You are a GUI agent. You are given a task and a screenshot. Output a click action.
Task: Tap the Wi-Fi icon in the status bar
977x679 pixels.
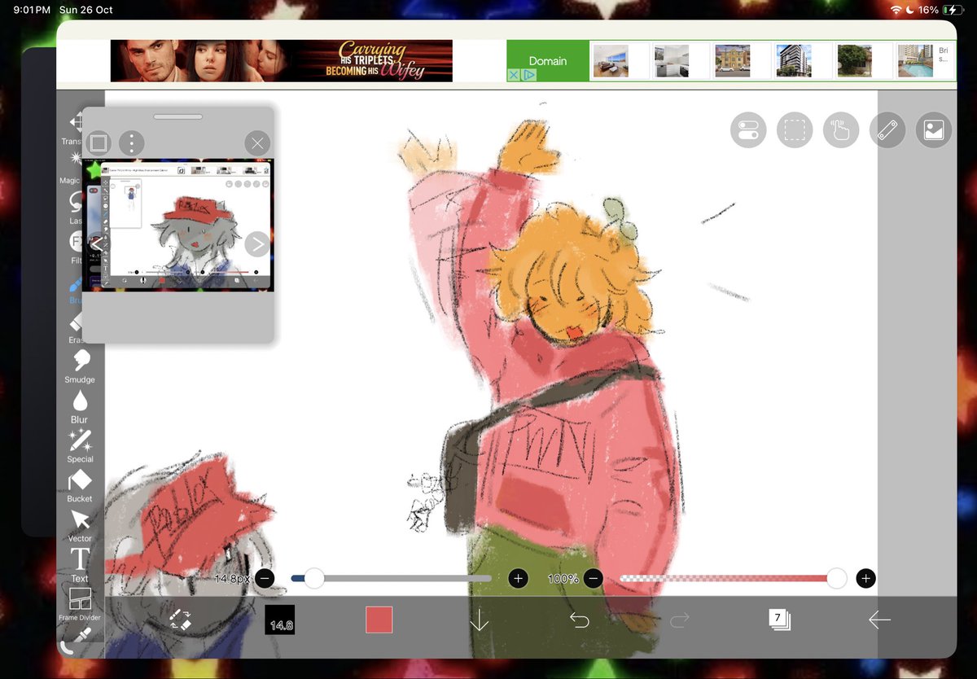[x=896, y=10]
